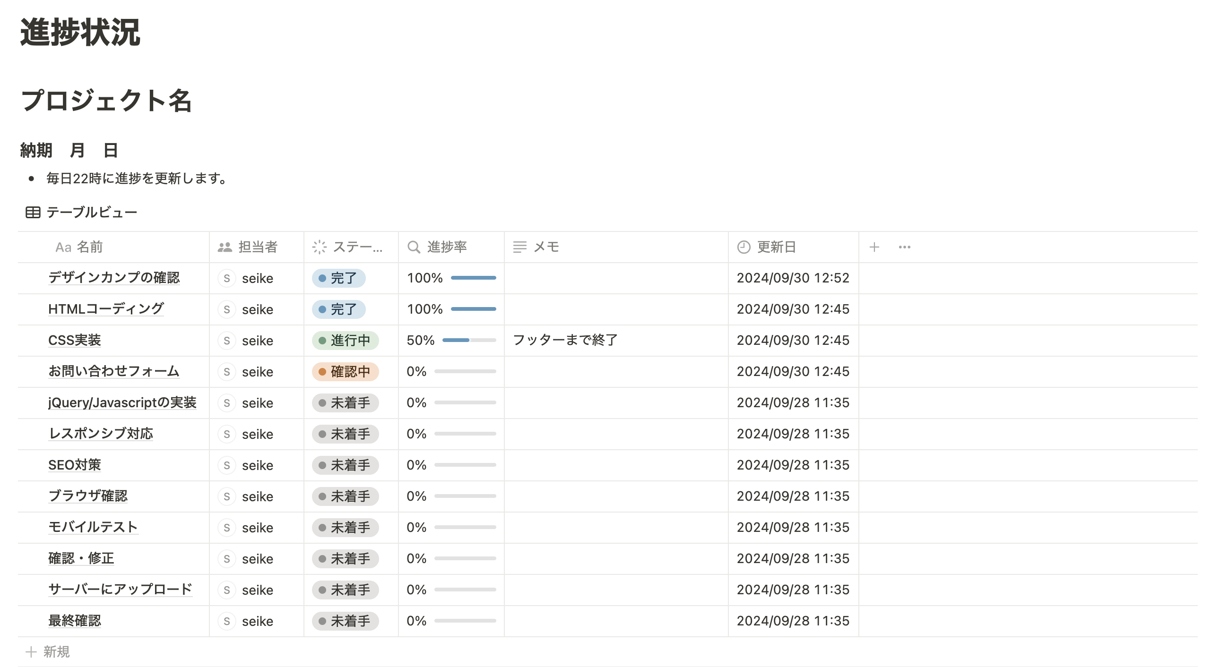Open the jQuery/Javascriptの実装 page

tap(122, 402)
